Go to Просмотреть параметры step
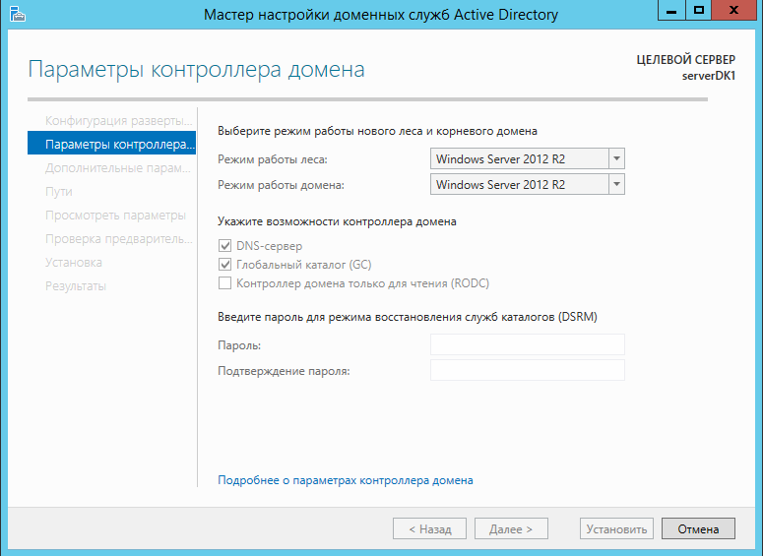 [115, 215]
